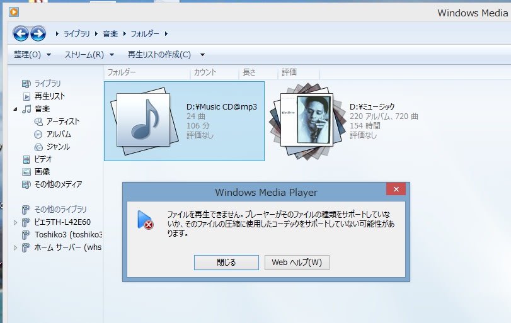
Task: Expand the ホーム サーバー tree node
Action: tap(15, 248)
